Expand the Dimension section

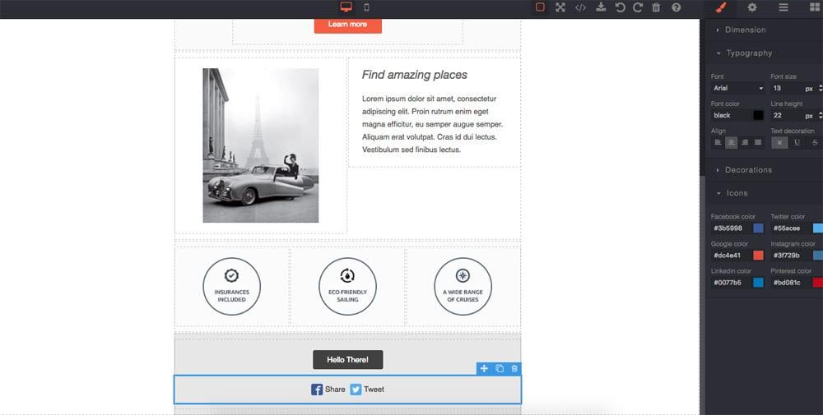(x=745, y=30)
